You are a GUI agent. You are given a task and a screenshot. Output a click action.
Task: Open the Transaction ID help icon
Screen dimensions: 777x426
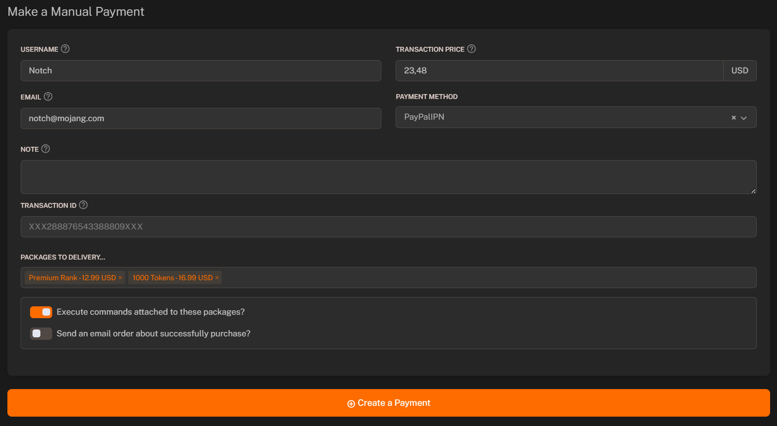point(83,205)
